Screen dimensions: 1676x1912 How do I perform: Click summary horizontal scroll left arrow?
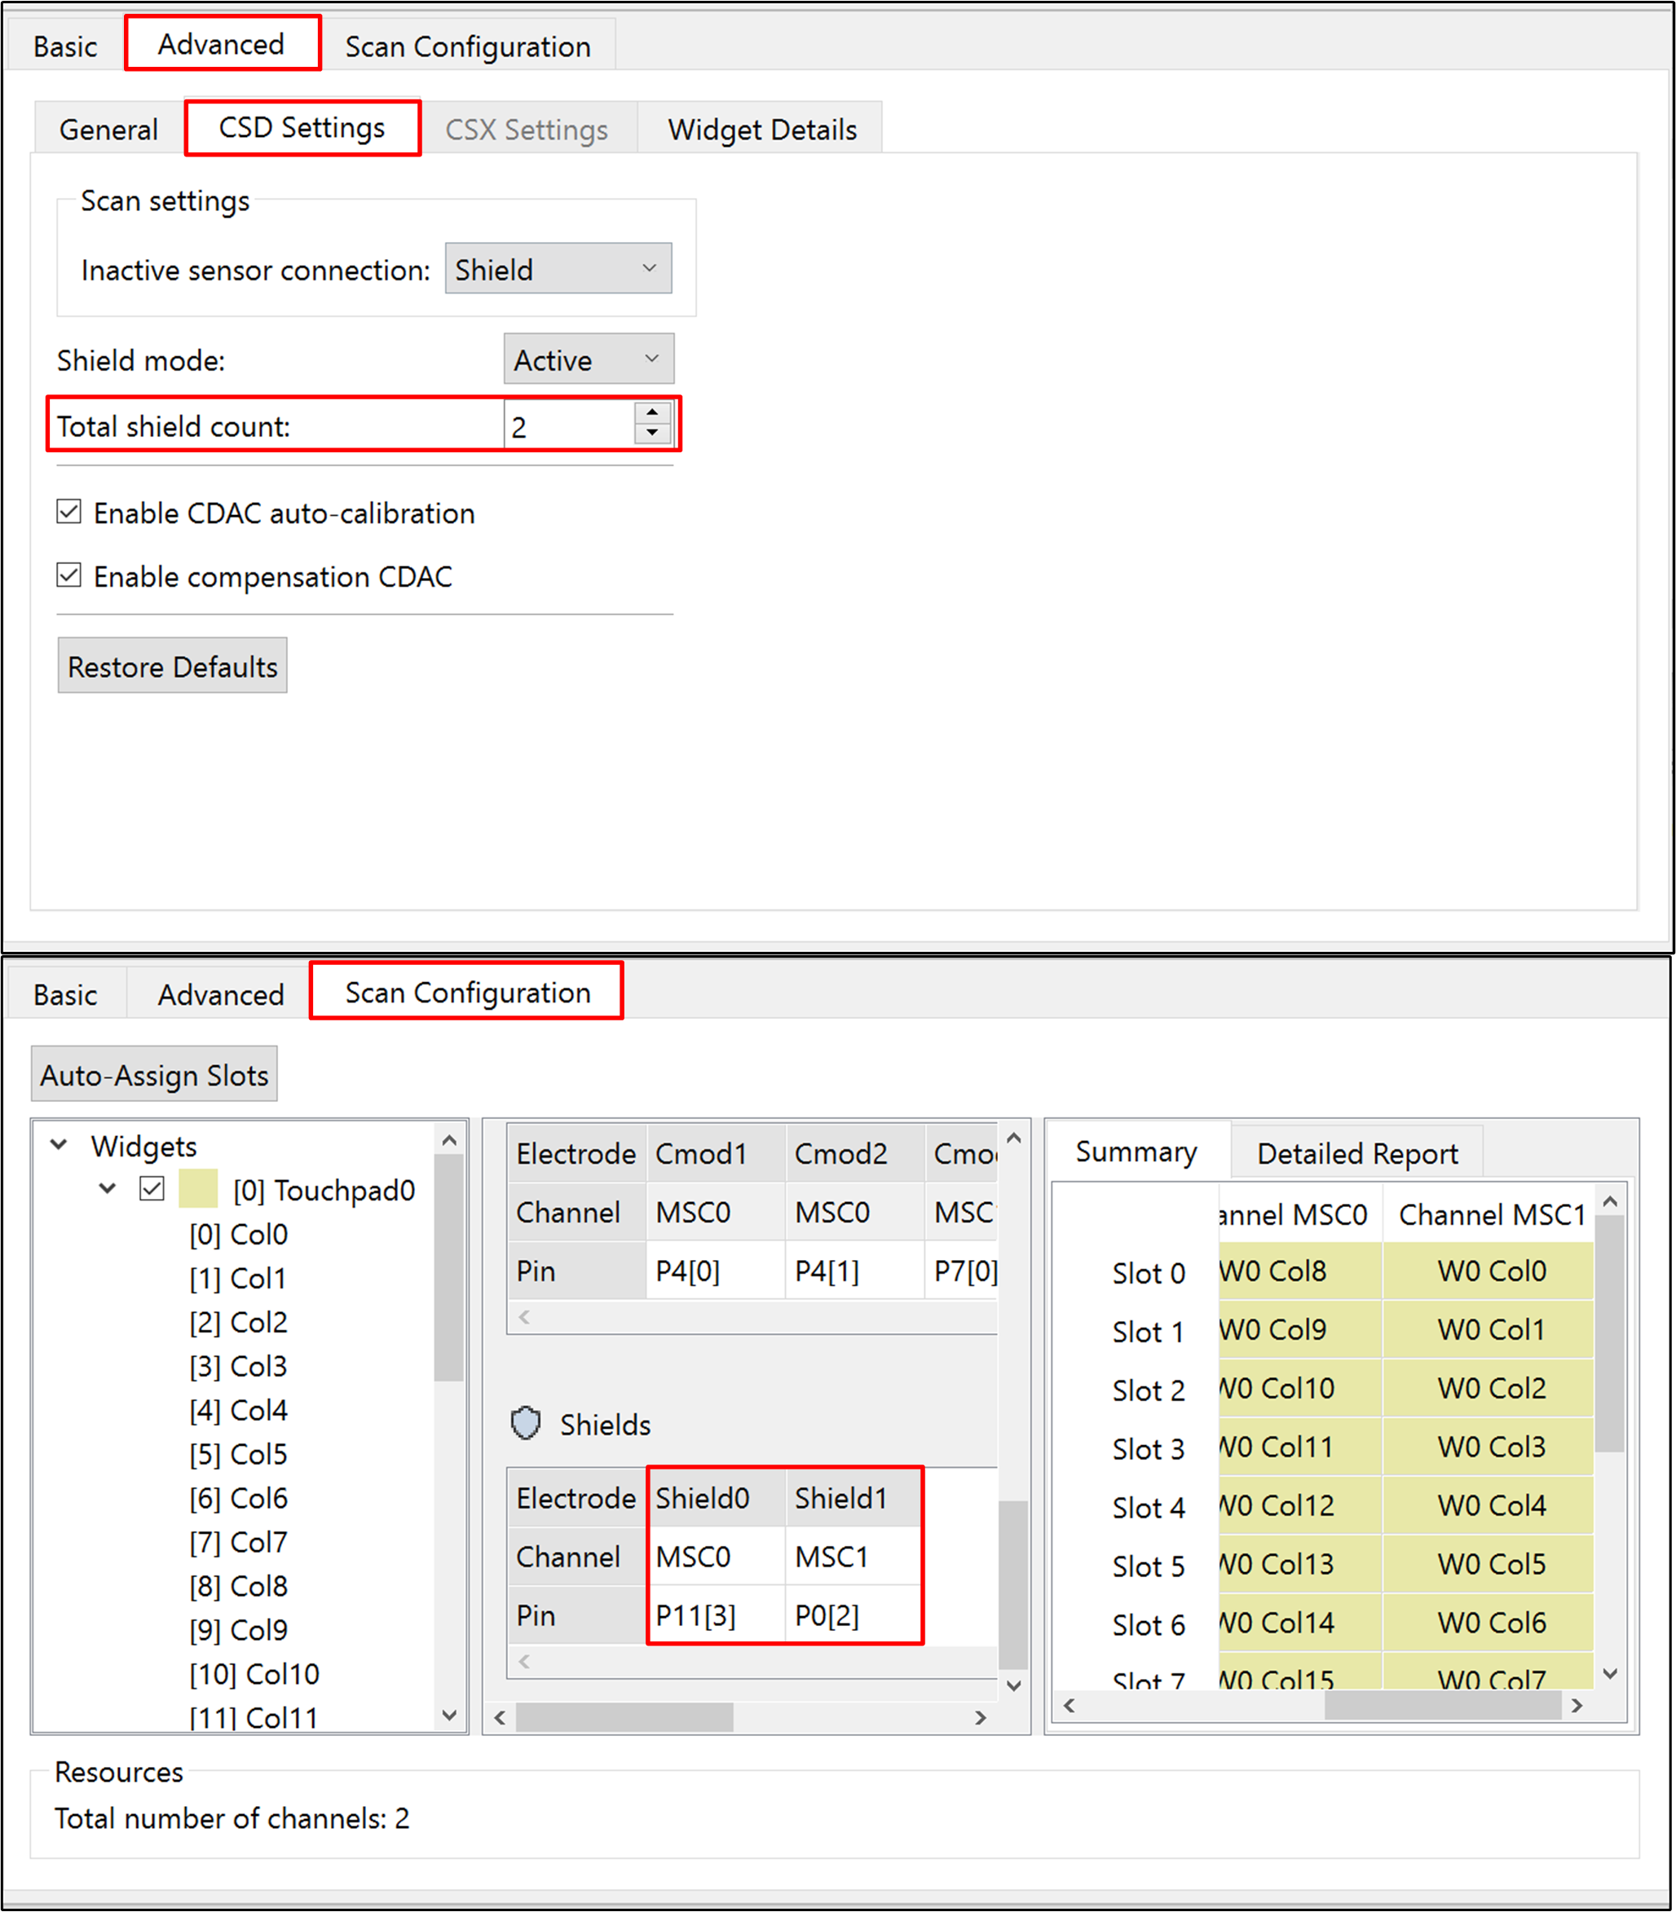1069,1704
